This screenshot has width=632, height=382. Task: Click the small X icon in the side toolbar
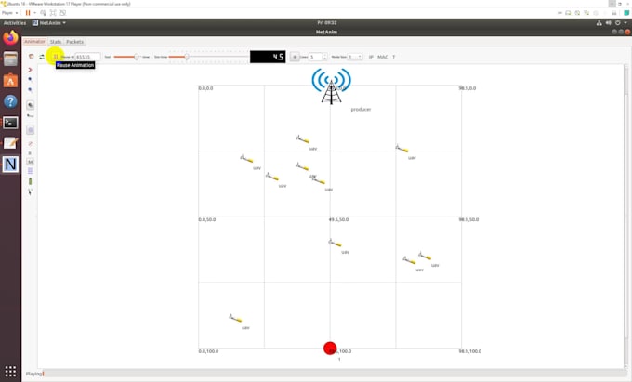point(31,153)
